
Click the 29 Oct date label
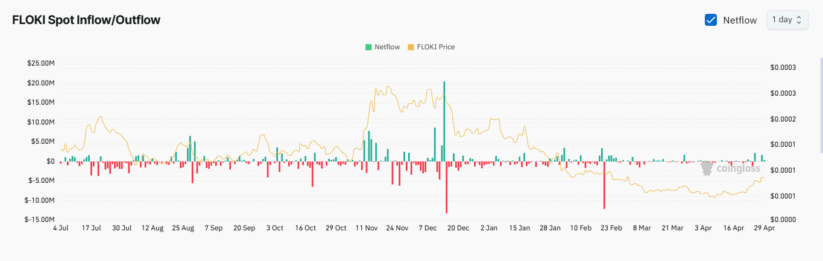pyautogui.click(x=336, y=229)
